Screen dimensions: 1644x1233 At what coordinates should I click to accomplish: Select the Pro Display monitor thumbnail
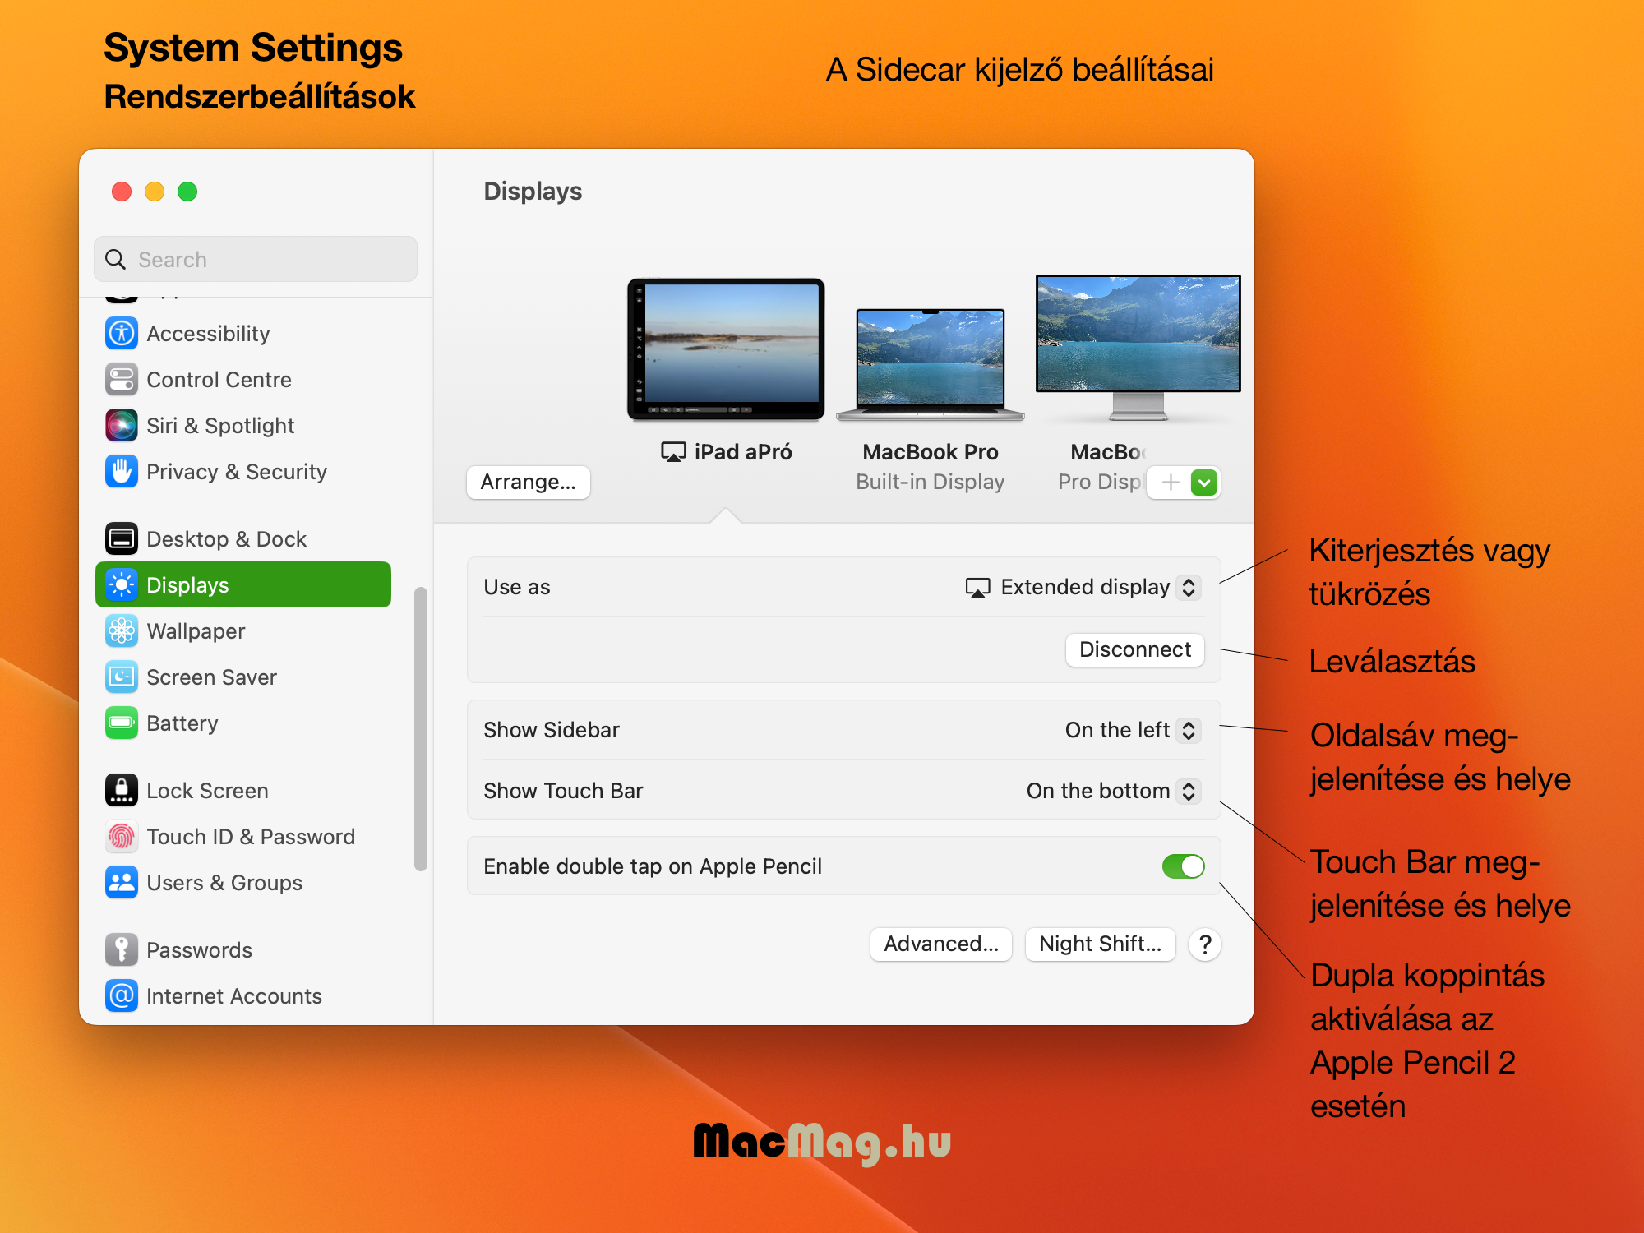click(1138, 348)
